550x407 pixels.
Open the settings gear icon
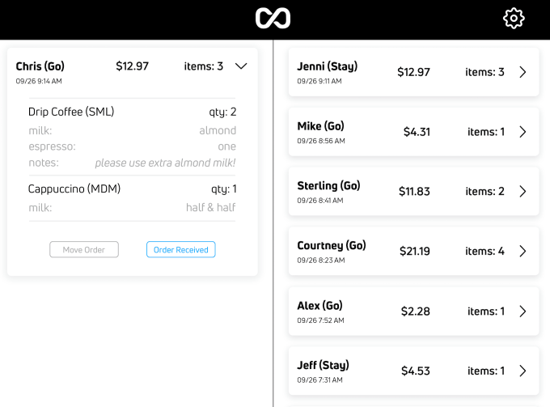pos(514,19)
